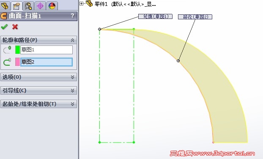Select the path field containing 草图2
Image resolution: width=263 pixels, height=159 pixels.
tap(47, 62)
